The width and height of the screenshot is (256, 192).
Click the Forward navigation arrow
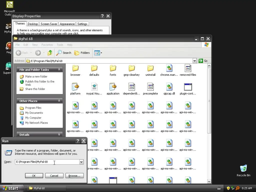click(38, 53)
